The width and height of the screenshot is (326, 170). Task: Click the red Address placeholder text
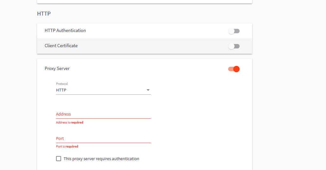[63, 114]
